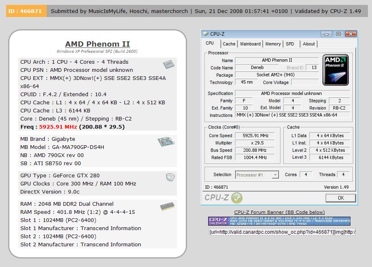Open the AMD Phenom II heading link
This screenshot has height=267, width=372.
click(98, 44)
